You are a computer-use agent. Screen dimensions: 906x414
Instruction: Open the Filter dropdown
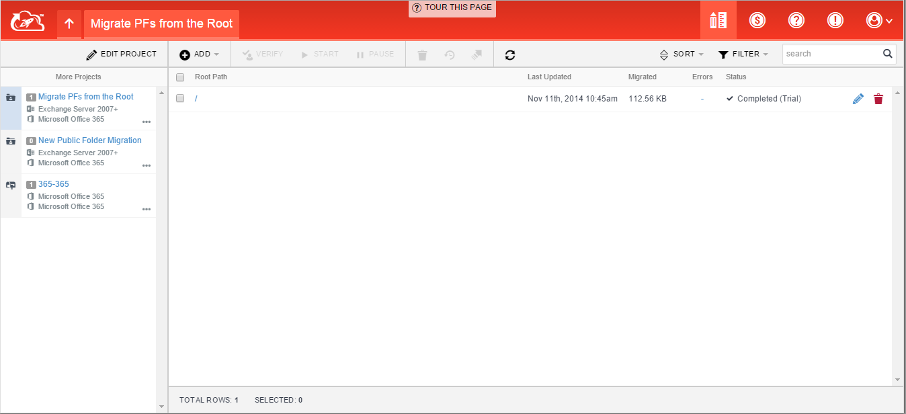click(743, 54)
